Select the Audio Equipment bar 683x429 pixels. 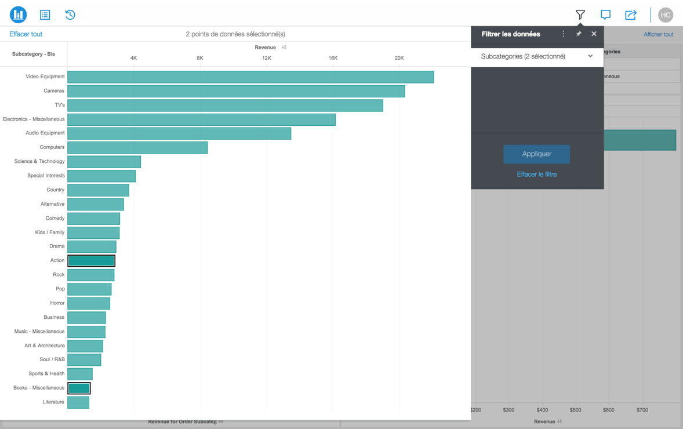179,133
